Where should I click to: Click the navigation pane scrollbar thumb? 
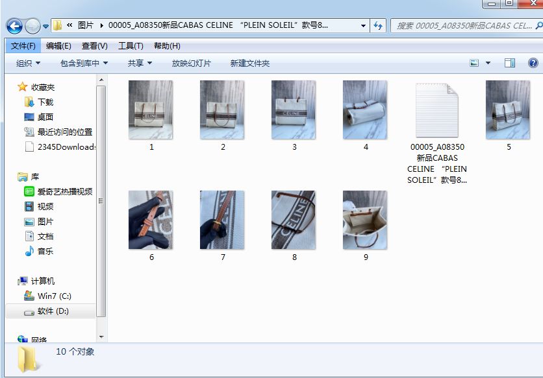(x=101, y=201)
